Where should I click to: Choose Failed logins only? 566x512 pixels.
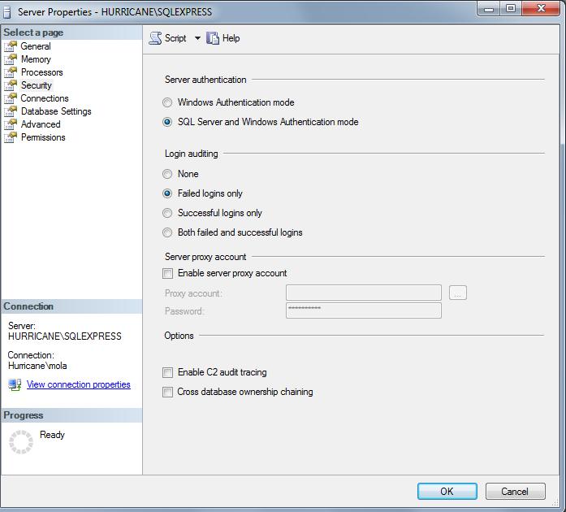(167, 193)
